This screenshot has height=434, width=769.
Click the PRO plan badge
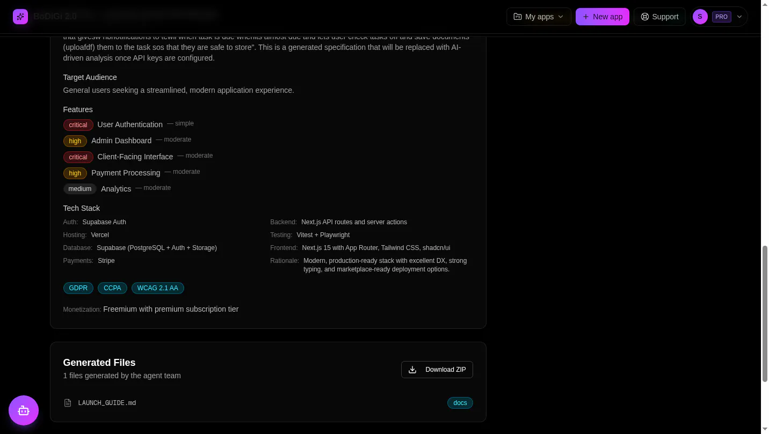(722, 17)
